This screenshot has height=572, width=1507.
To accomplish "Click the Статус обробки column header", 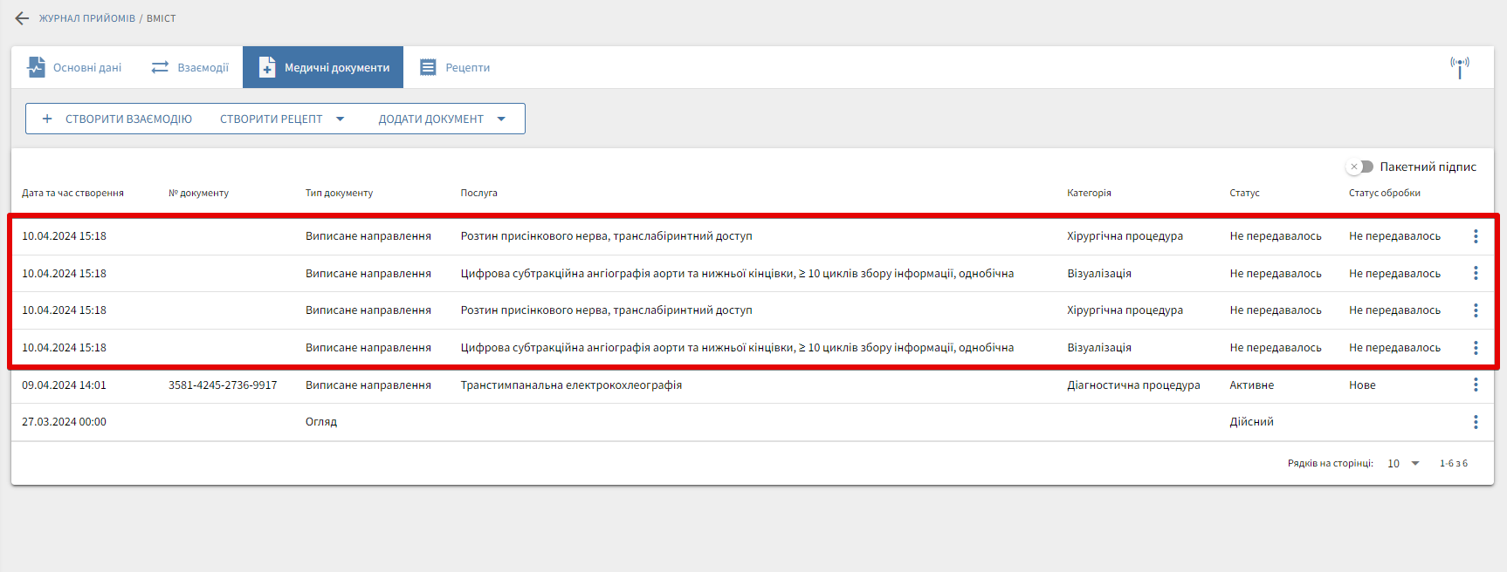I will 1384,193.
